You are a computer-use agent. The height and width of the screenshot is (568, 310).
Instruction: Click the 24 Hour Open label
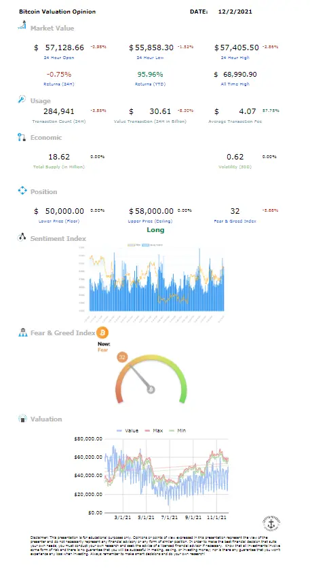(59, 58)
